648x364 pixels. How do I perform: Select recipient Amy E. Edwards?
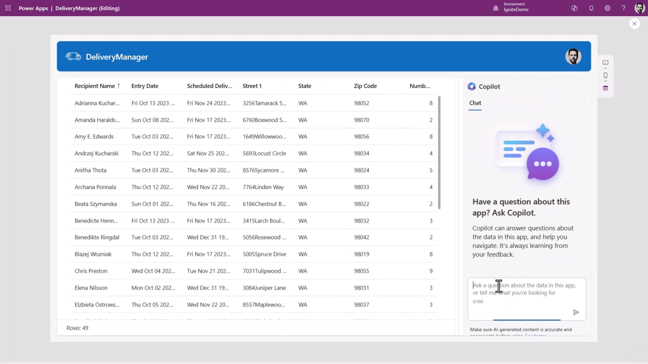[94, 137]
